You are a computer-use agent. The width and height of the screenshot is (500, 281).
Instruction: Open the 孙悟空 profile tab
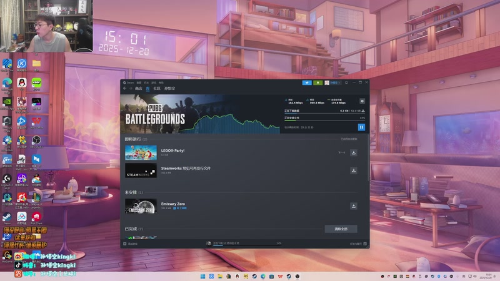click(x=169, y=88)
